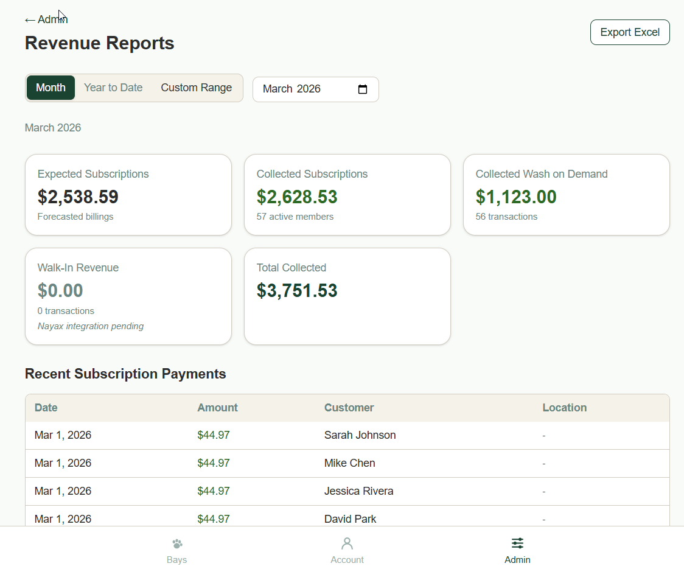Viewport: 684px width, 569px height.
Task: Click the Export Excel button
Action: (630, 32)
